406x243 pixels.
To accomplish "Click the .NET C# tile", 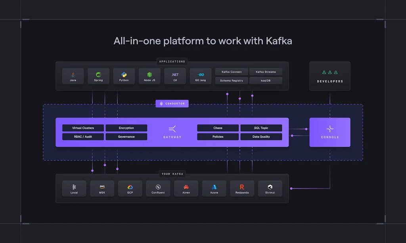I will point(175,76).
